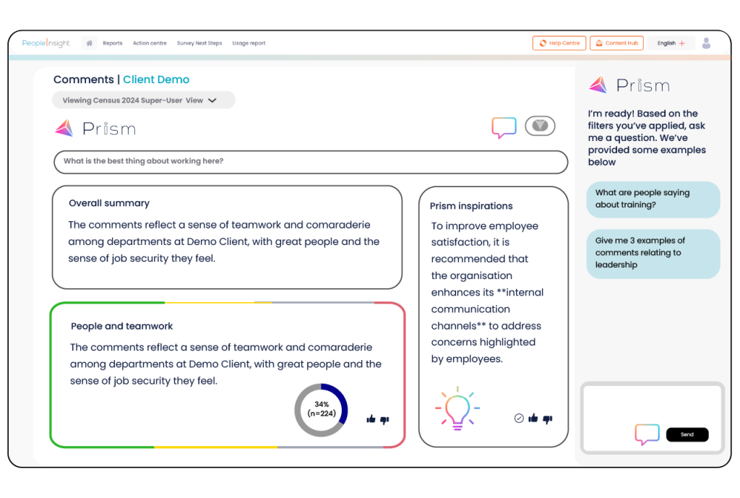The width and height of the screenshot is (740, 498).
Task: Open the Action centre menu
Action: point(150,43)
